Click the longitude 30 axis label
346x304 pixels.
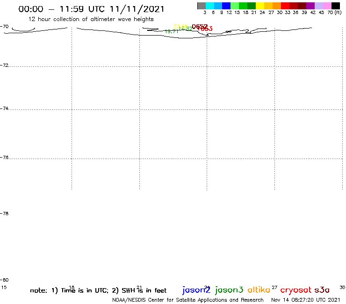click(x=342, y=288)
